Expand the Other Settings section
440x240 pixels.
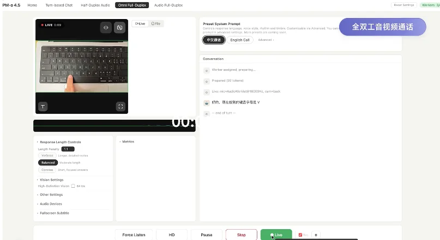pos(51,195)
